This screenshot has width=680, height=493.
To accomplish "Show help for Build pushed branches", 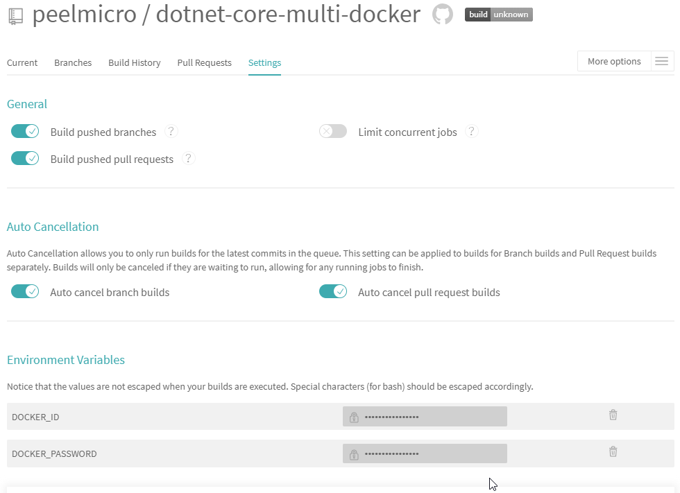I will [x=171, y=131].
